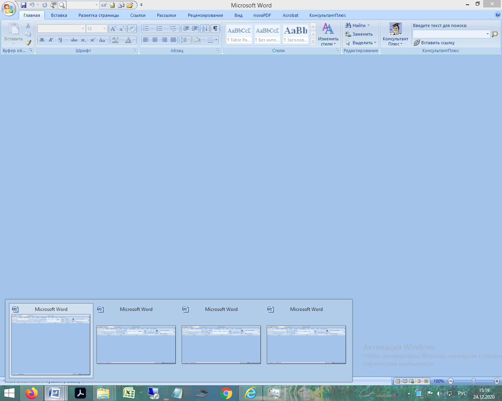Click the zoom slider handle
Image resolution: width=502 pixels, height=401 pixels.
pos(473,381)
